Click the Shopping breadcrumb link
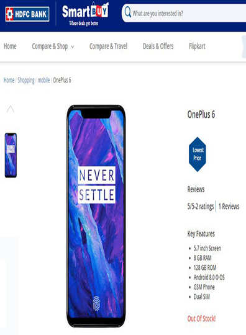246x335 pixels. click(x=26, y=80)
